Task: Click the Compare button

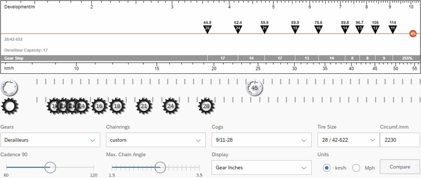Action: tap(400, 167)
